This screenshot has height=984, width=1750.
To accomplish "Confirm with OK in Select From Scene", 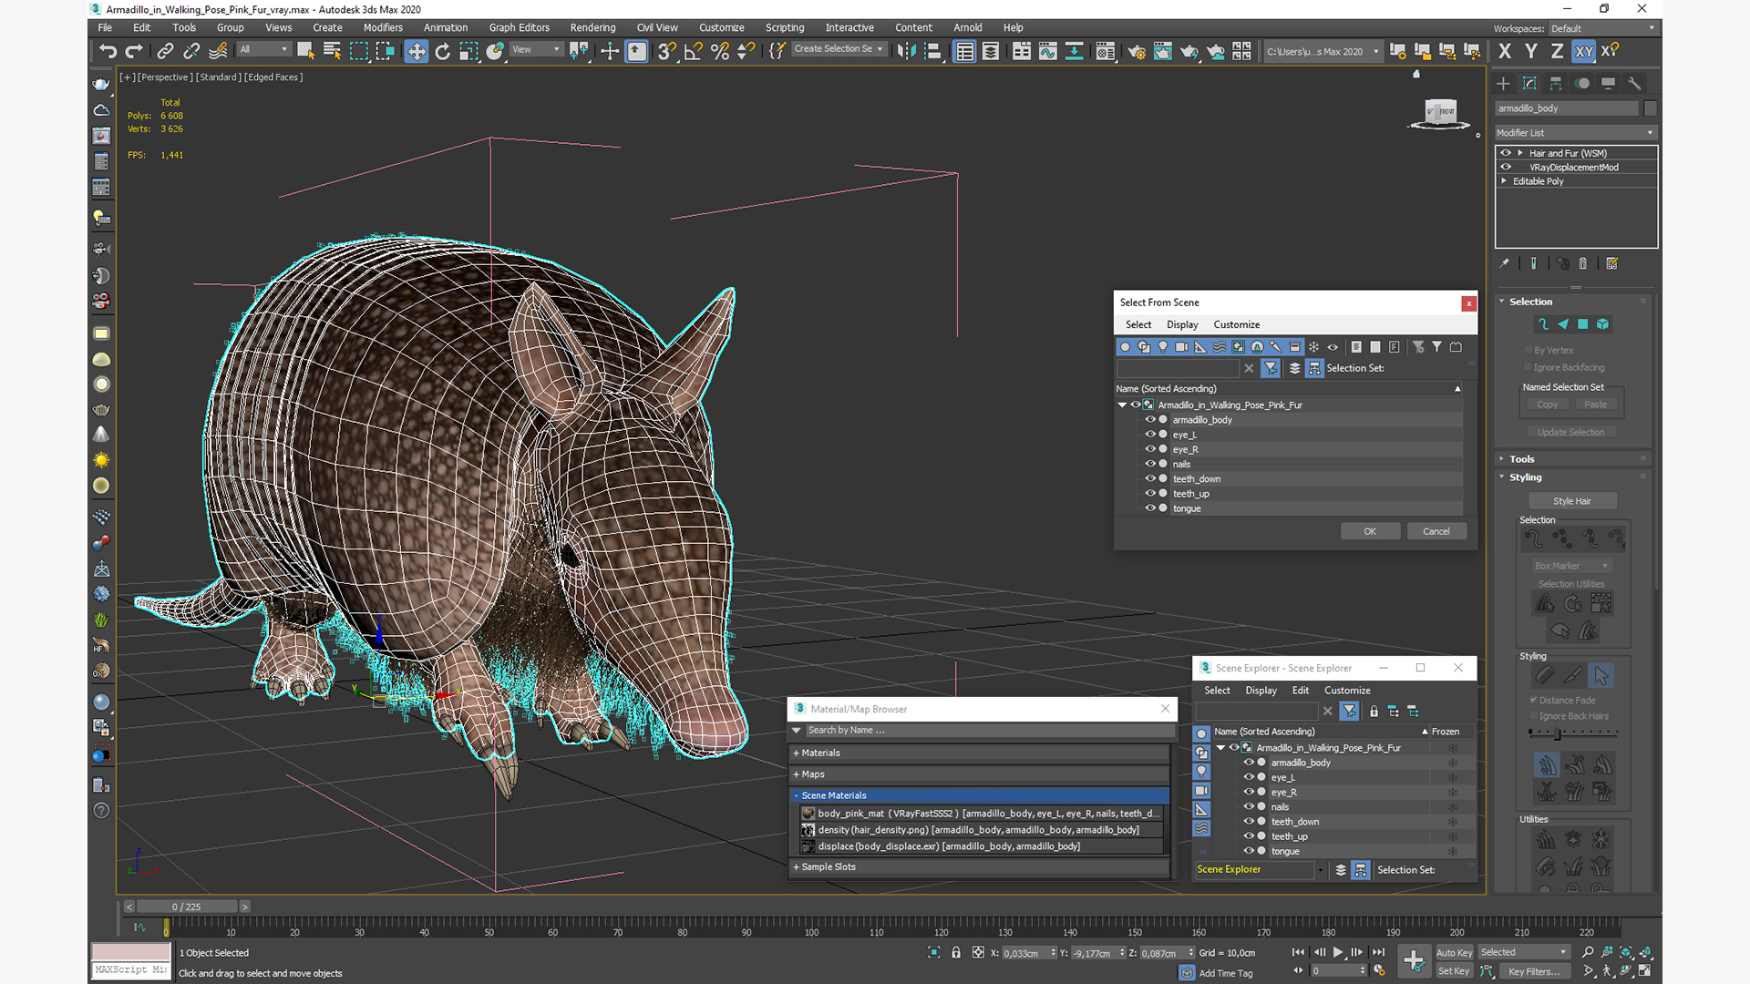I will 1370,531.
